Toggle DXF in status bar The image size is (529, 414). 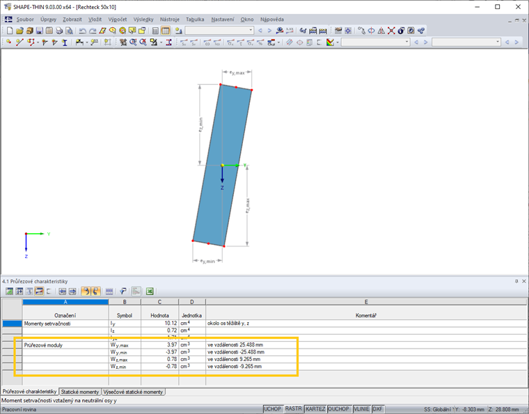point(377,409)
